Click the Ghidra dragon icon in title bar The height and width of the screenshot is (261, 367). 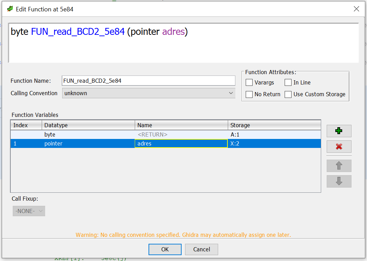click(10, 9)
